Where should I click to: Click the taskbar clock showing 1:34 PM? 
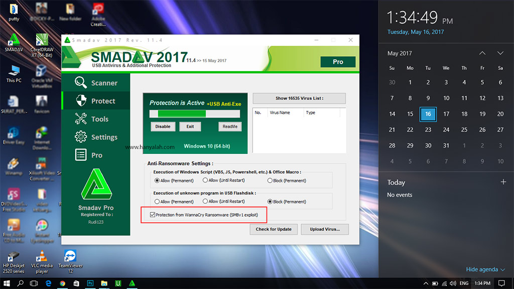482,283
